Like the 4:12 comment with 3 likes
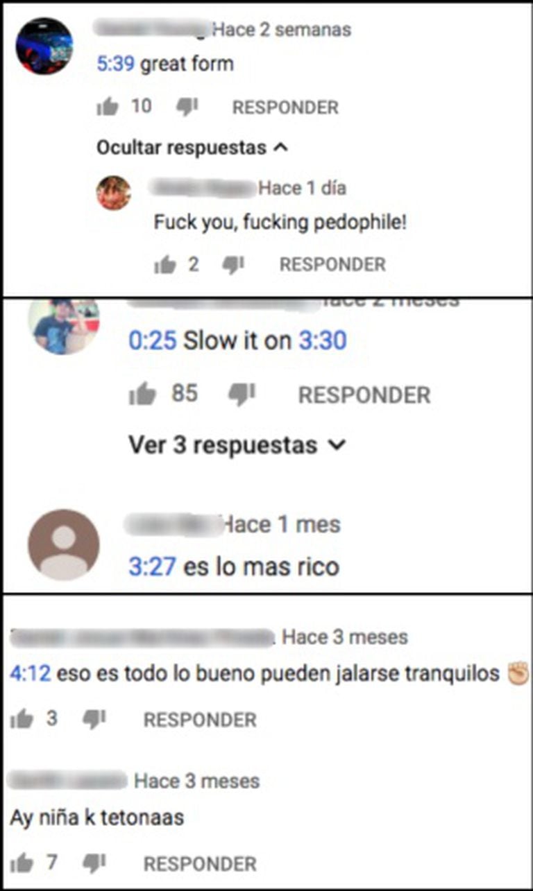Screen dimensions: 533x891 coord(22,719)
